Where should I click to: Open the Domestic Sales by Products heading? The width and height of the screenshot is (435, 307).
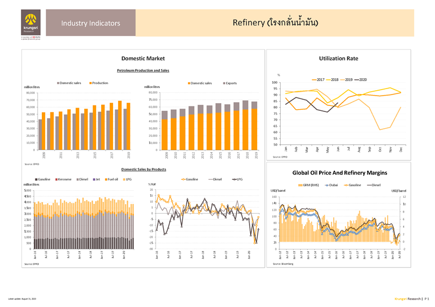point(143,169)
